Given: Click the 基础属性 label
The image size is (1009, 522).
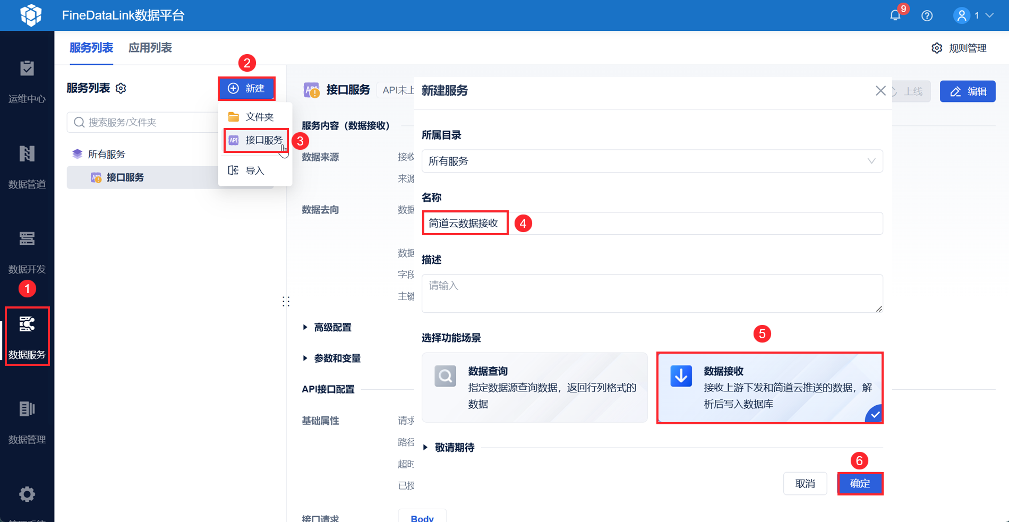Looking at the screenshot, I should click(x=320, y=421).
